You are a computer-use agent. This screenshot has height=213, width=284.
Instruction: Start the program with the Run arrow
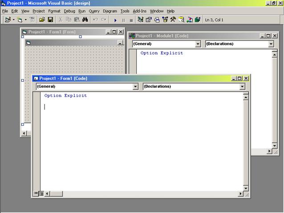pos(115,20)
